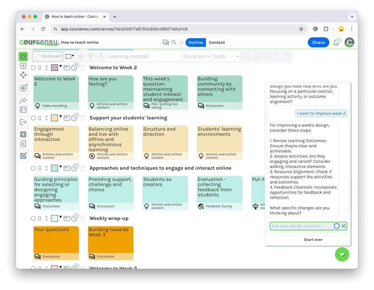Open the Duration dropdown
Image resolution: width=374 pixels, height=290 pixels.
point(197,57)
